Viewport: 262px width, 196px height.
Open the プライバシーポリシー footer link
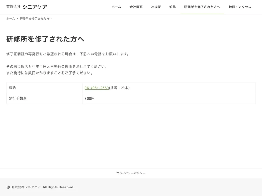[x=131, y=173]
